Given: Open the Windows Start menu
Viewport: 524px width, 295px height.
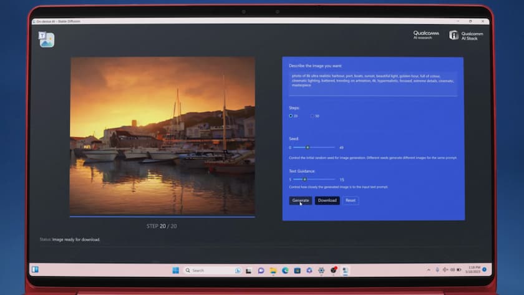Looking at the screenshot, I should [x=175, y=270].
